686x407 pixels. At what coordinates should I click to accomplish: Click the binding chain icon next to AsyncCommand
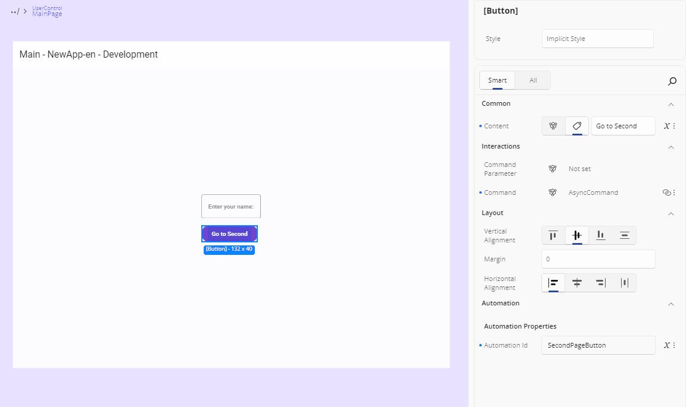666,192
